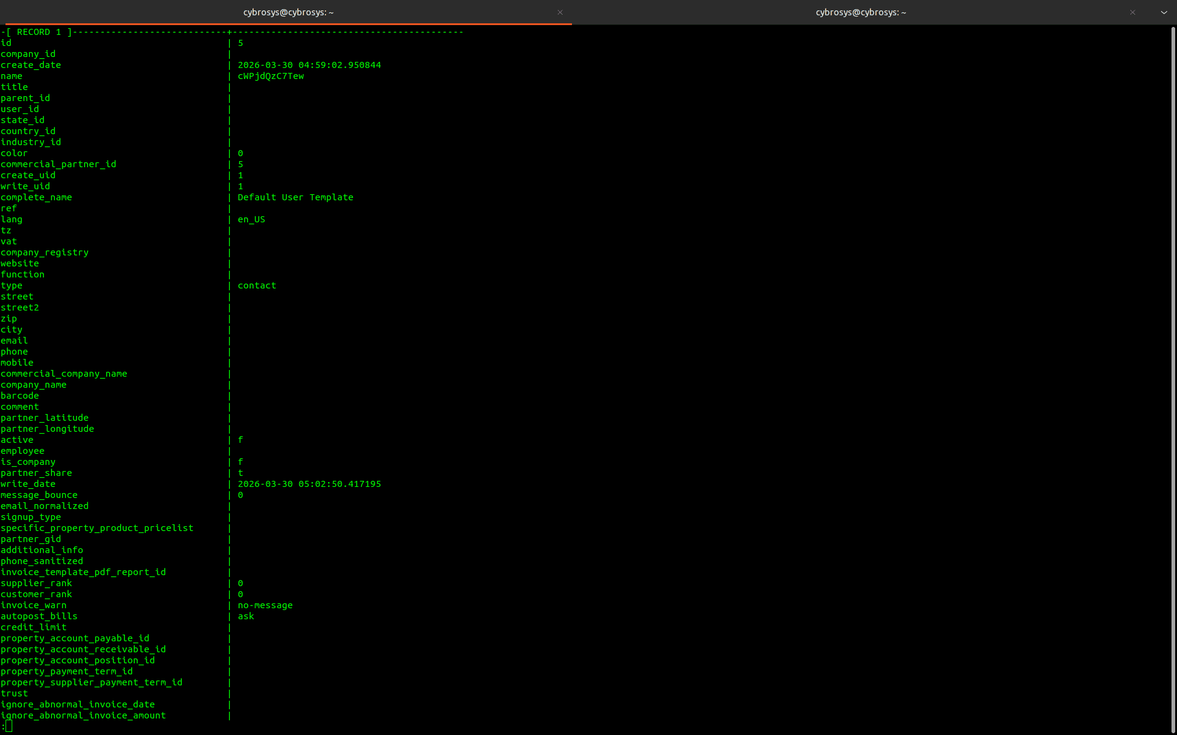
Task: Click the is_company value f
Action: pos(240,462)
